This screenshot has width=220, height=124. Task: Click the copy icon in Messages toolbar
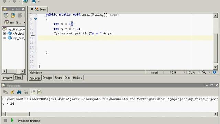pos(5,92)
